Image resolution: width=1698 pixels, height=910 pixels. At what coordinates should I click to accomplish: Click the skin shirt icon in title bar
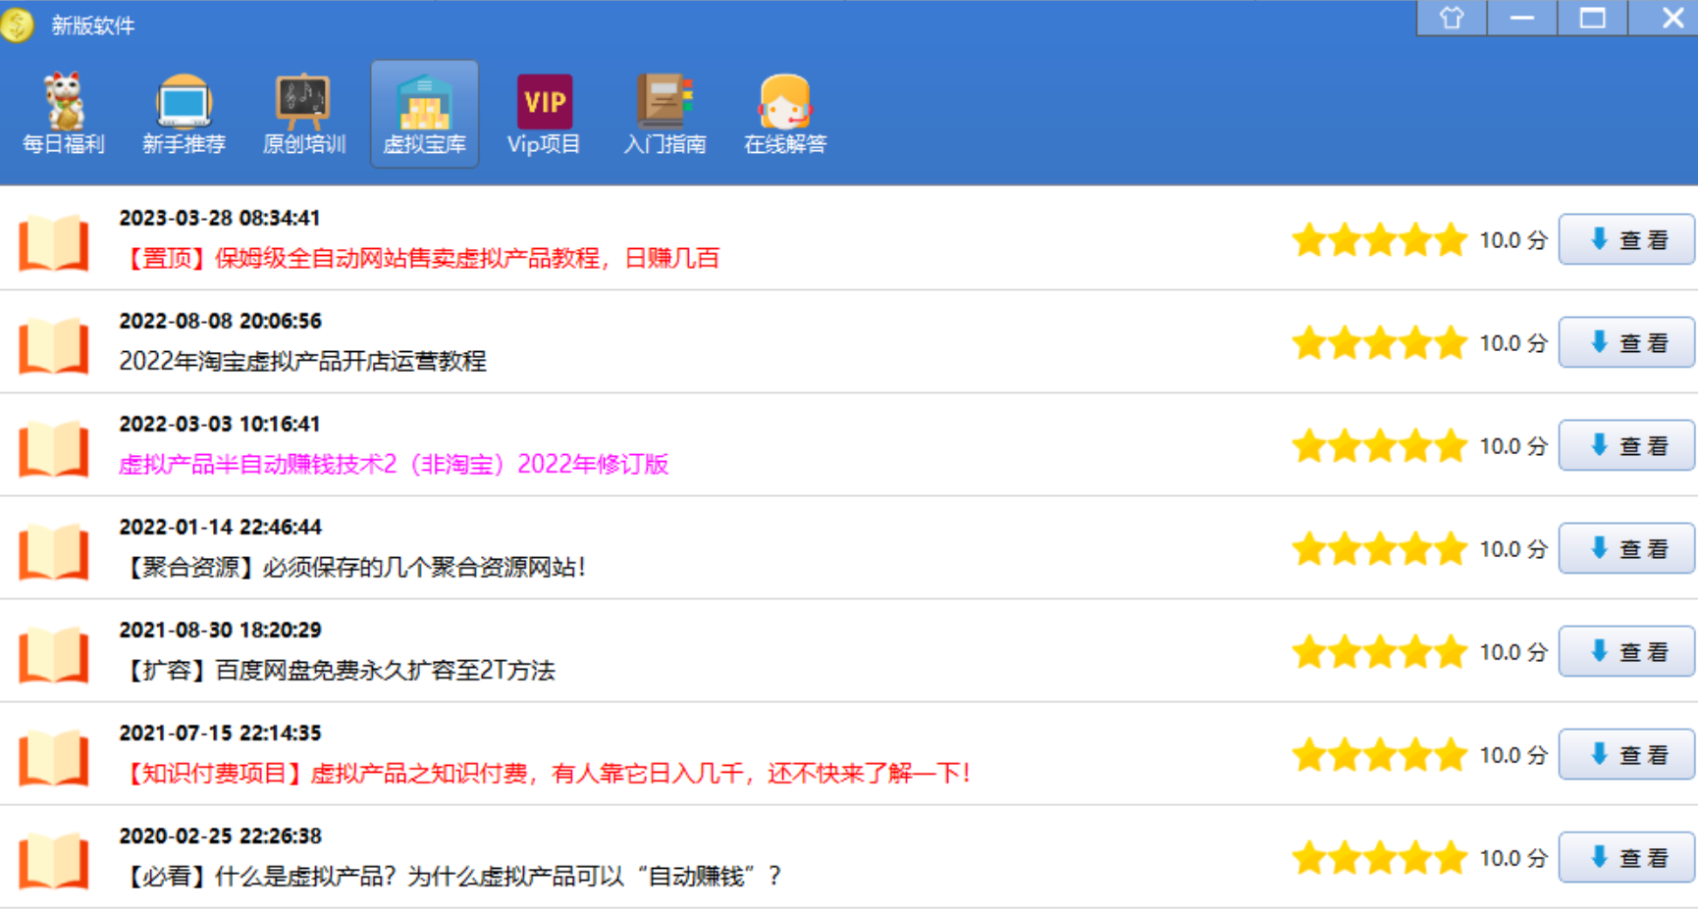[1451, 18]
